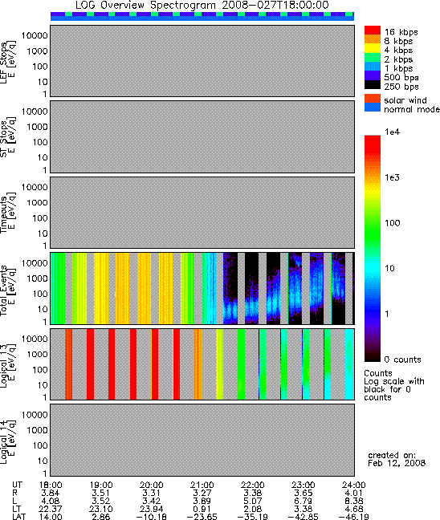Select the blue 1 kbps legend swatch

(x=373, y=67)
